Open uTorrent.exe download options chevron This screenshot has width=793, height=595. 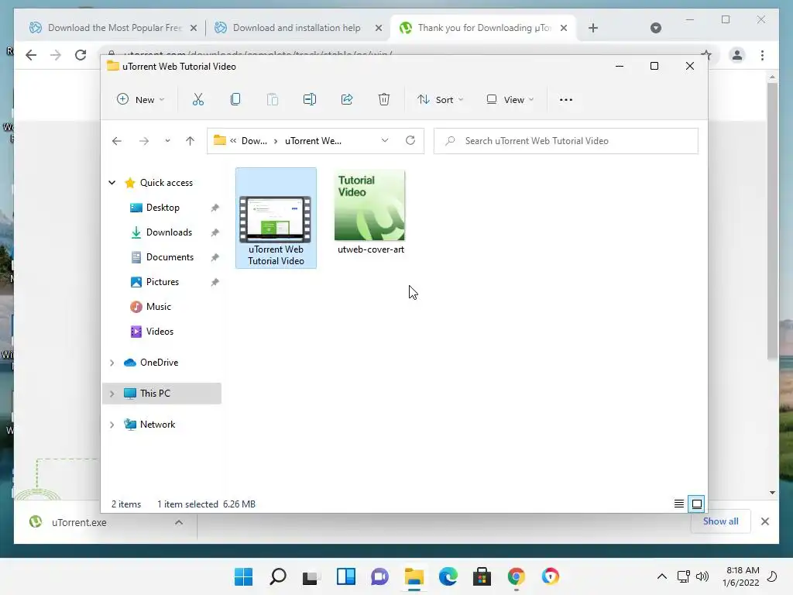[179, 522]
